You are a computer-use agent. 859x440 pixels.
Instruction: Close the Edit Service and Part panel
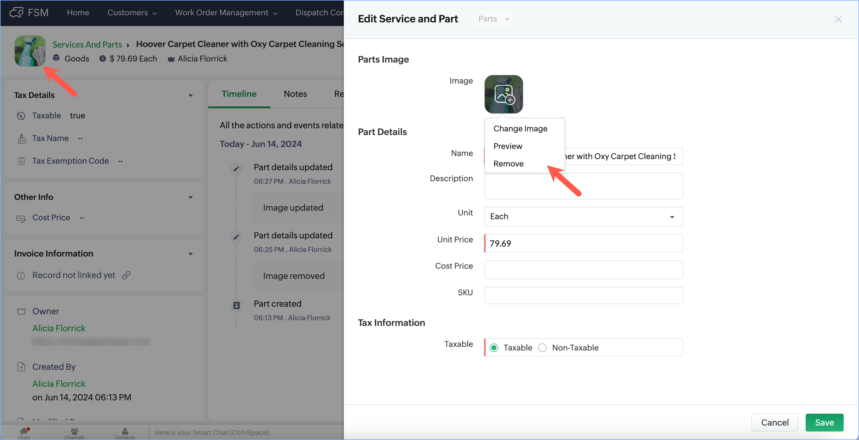(x=838, y=19)
